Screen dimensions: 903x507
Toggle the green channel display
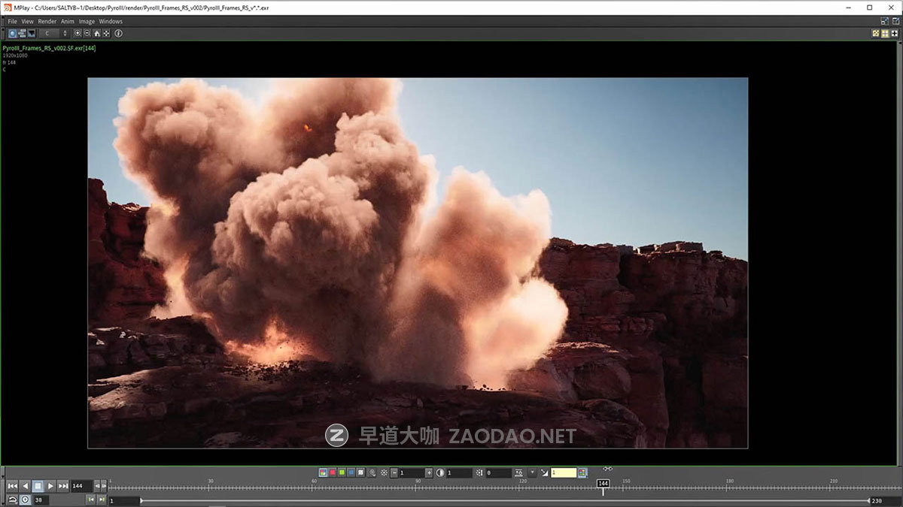point(342,472)
